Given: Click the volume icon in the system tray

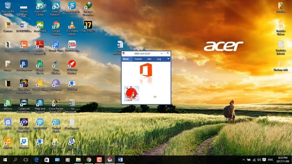Looking at the screenshot, I should point(259,160).
